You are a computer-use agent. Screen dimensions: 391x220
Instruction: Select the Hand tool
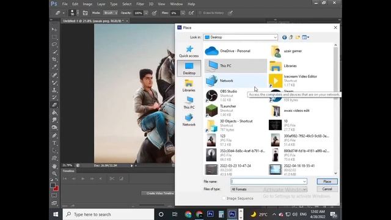point(54,166)
